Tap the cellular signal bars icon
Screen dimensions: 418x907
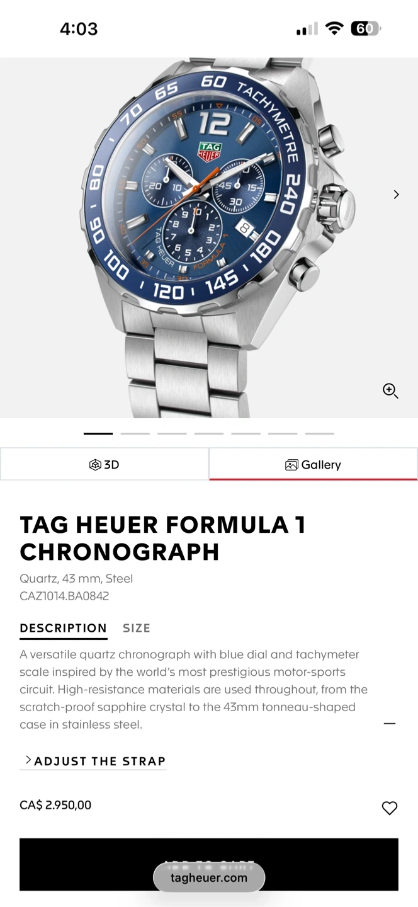click(x=307, y=30)
